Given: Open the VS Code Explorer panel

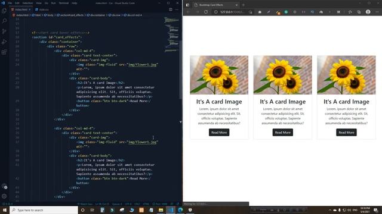Looking at the screenshot, I should pos(4,11).
